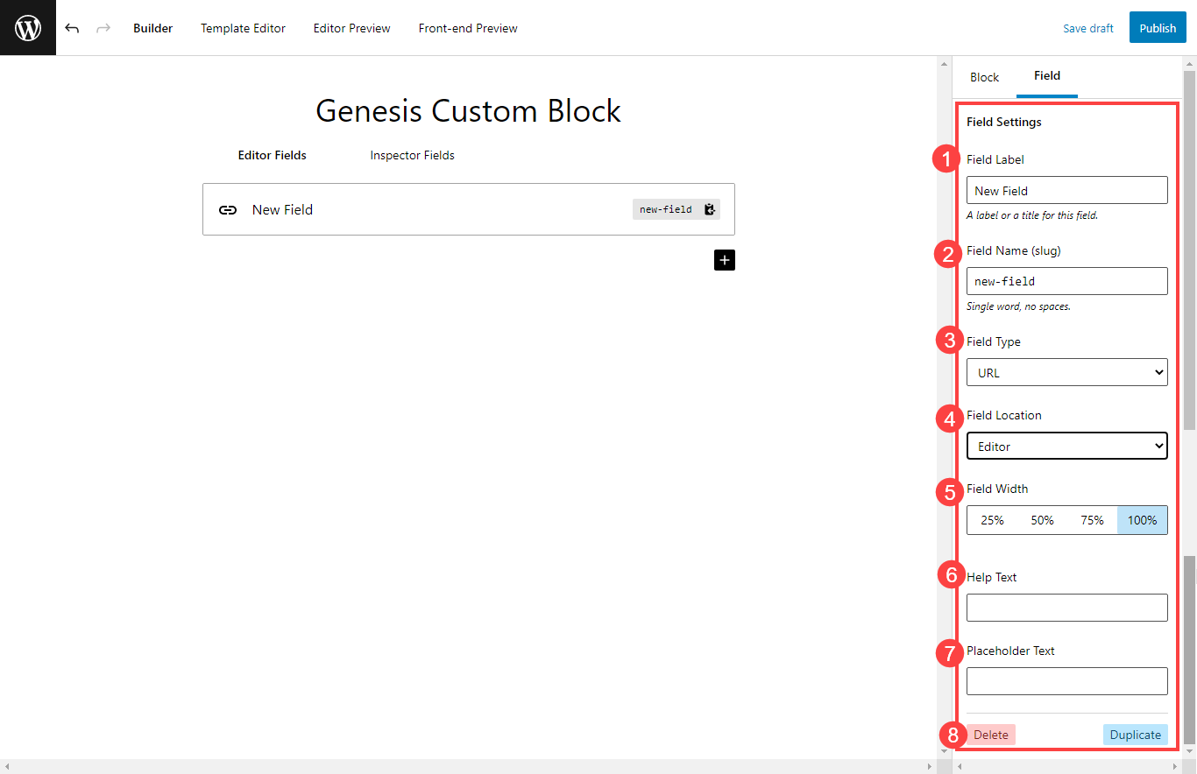Viewport: 1197px width, 774px height.
Task: Switch to the Inspector Fields tab
Action: (412, 155)
